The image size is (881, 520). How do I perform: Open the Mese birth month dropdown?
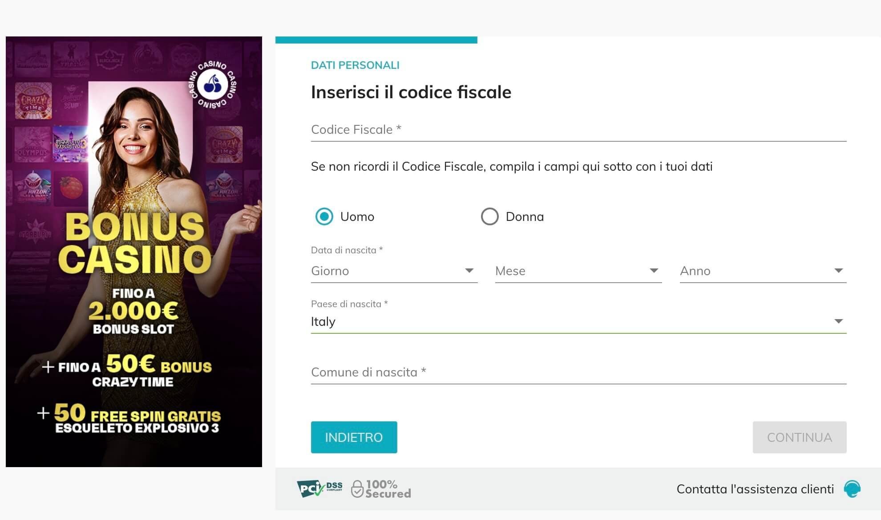coord(578,271)
